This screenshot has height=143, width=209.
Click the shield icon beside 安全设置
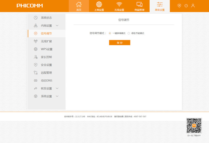pos(36,65)
